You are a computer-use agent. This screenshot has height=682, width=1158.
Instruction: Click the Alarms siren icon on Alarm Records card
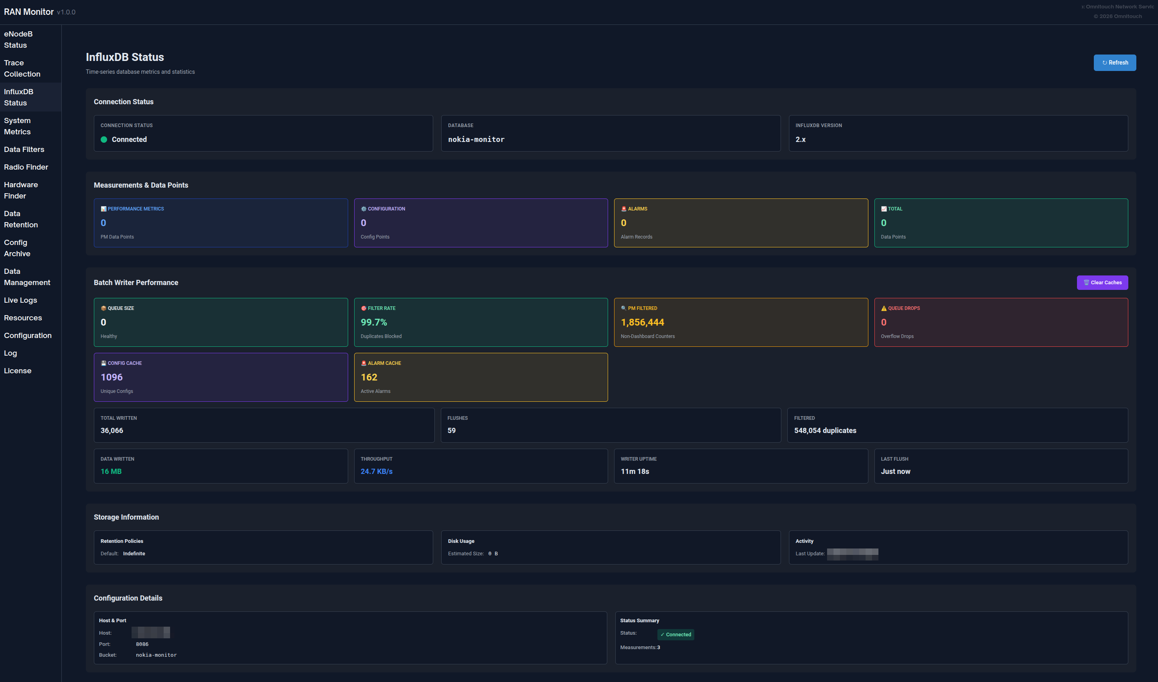[x=624, y=208]
